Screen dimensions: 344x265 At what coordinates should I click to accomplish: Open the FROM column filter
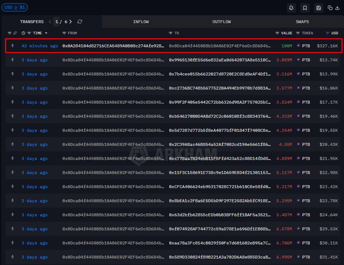[64, 33]
